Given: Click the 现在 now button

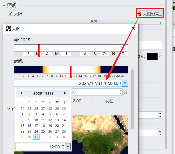Looking at the screenshot, I should point(109,101).
